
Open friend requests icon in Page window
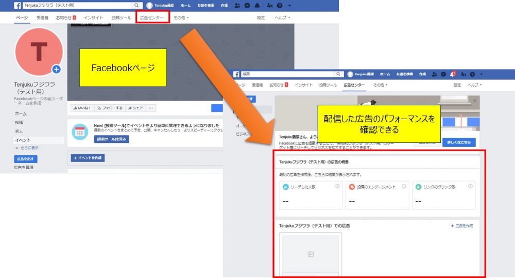(237, 5)
